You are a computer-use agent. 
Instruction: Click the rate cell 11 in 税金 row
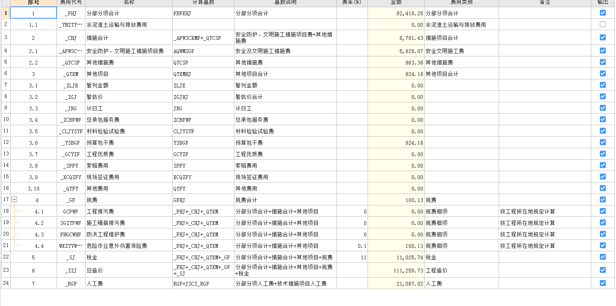tap(352, 257)
